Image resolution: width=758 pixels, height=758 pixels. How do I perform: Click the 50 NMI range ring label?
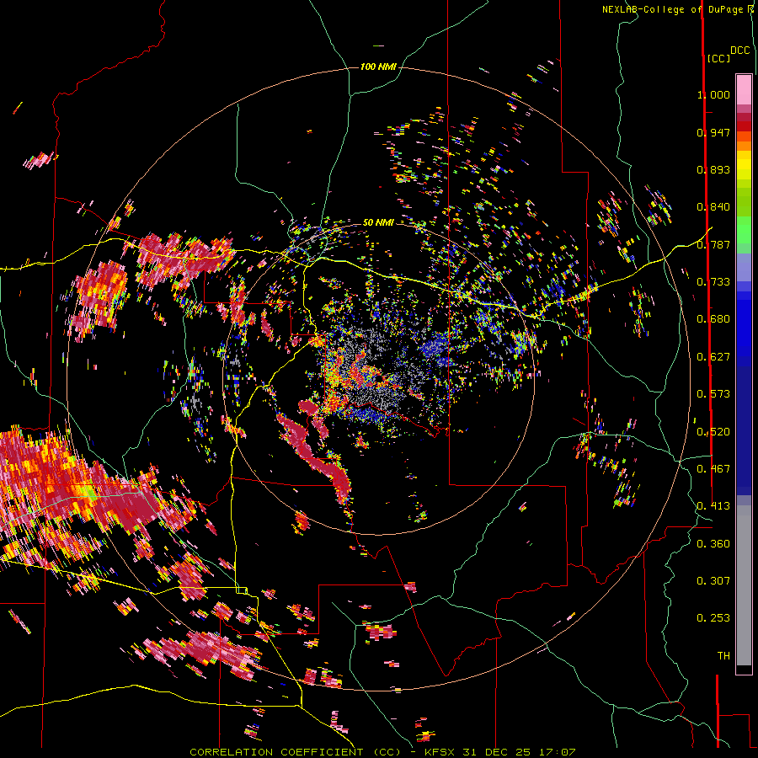point(378,222)
